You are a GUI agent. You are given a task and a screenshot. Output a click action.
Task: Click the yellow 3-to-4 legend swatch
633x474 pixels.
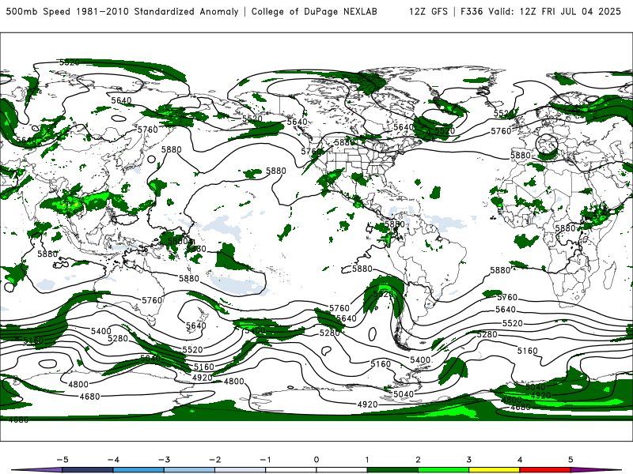pyautogui.click(x=495, y=470)
